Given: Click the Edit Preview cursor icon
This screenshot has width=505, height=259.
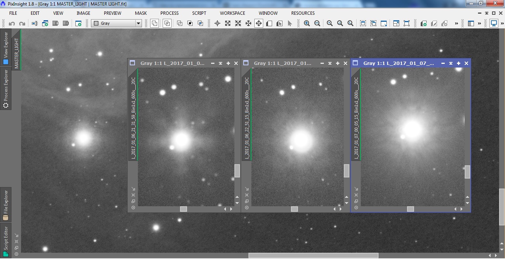Looking at the screenshot, I should coord(279,23).
